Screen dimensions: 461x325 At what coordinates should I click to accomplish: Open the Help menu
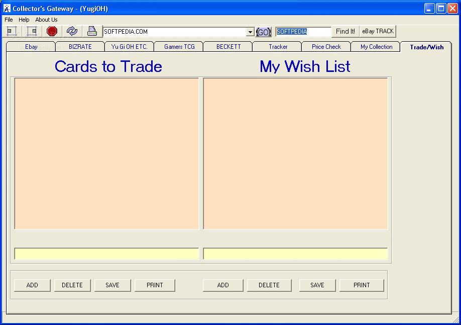[x=24, y=20]
